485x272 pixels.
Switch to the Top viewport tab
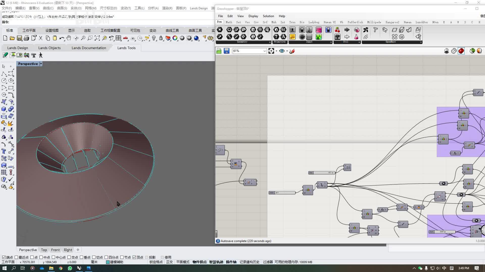coord(44,250)
